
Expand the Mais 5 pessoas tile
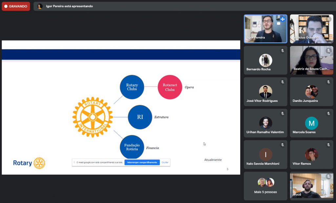point(265,186)
